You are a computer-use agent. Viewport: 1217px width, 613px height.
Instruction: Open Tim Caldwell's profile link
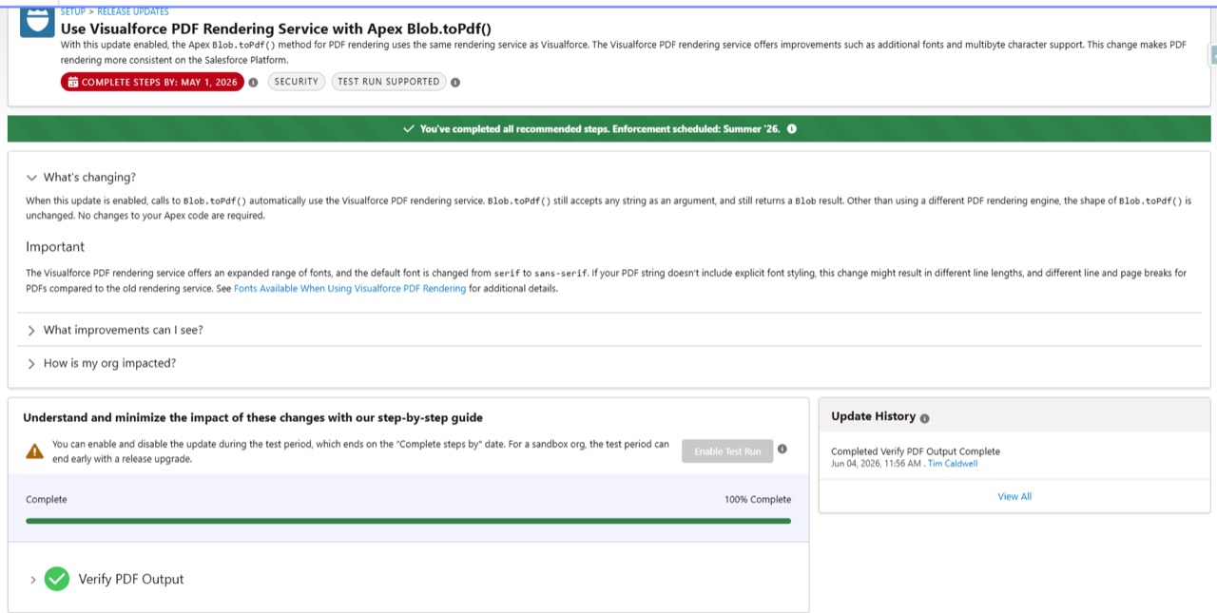pos(953,464)
